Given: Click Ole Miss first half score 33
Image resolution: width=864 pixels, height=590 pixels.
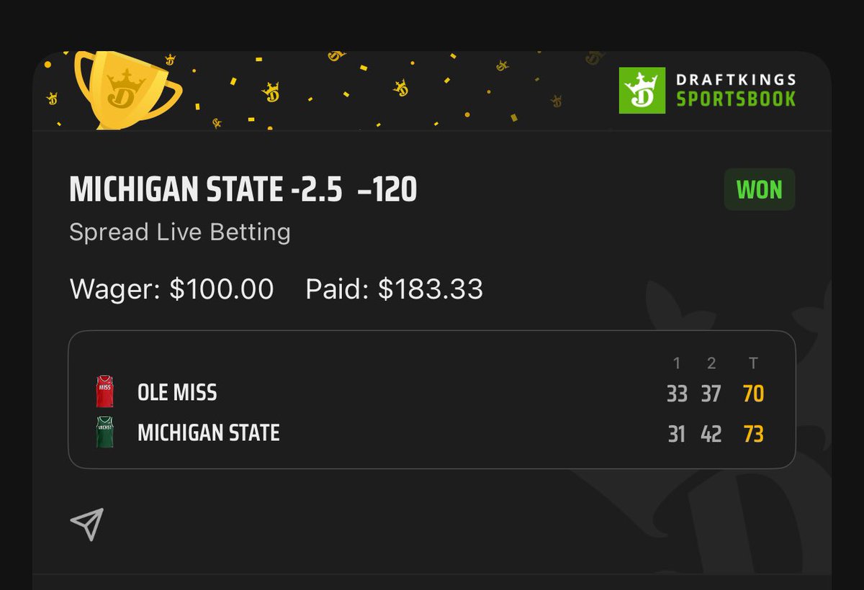Looking at the screenshot, I should point(677,394).
